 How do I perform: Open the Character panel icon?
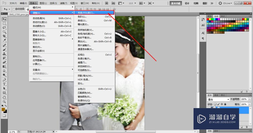point(203,33)
